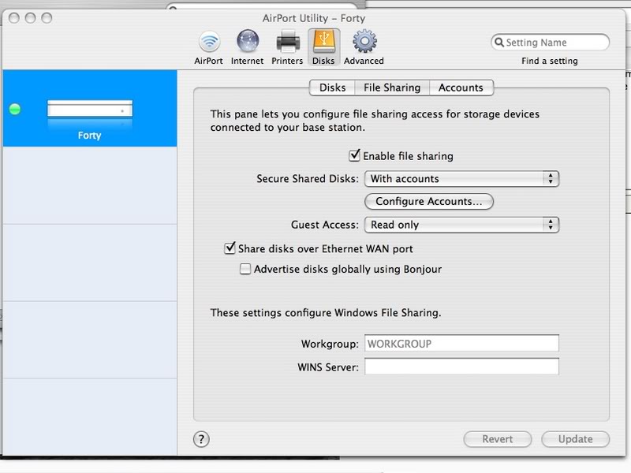Click the Setting Name search field
This screenshot has height=473, width=631.
[x=550, y=43]
